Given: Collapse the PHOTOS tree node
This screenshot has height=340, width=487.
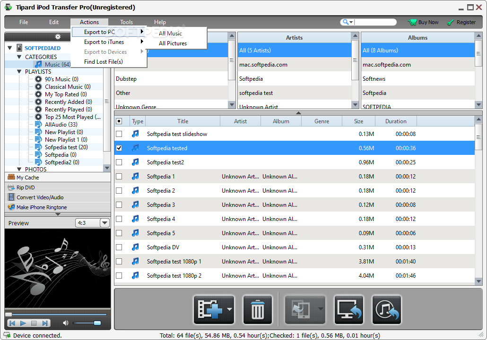Looking at the screenshot, I should coord(19,169).
